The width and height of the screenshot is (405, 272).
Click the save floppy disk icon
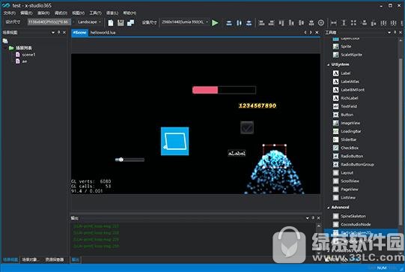point(121,22)
